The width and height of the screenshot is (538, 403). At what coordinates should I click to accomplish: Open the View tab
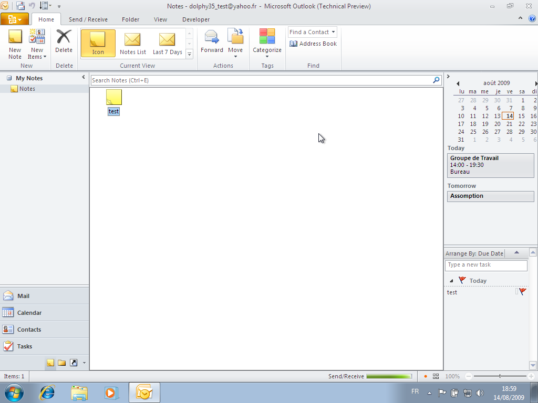pyautogui.click(x=160, y=19)
